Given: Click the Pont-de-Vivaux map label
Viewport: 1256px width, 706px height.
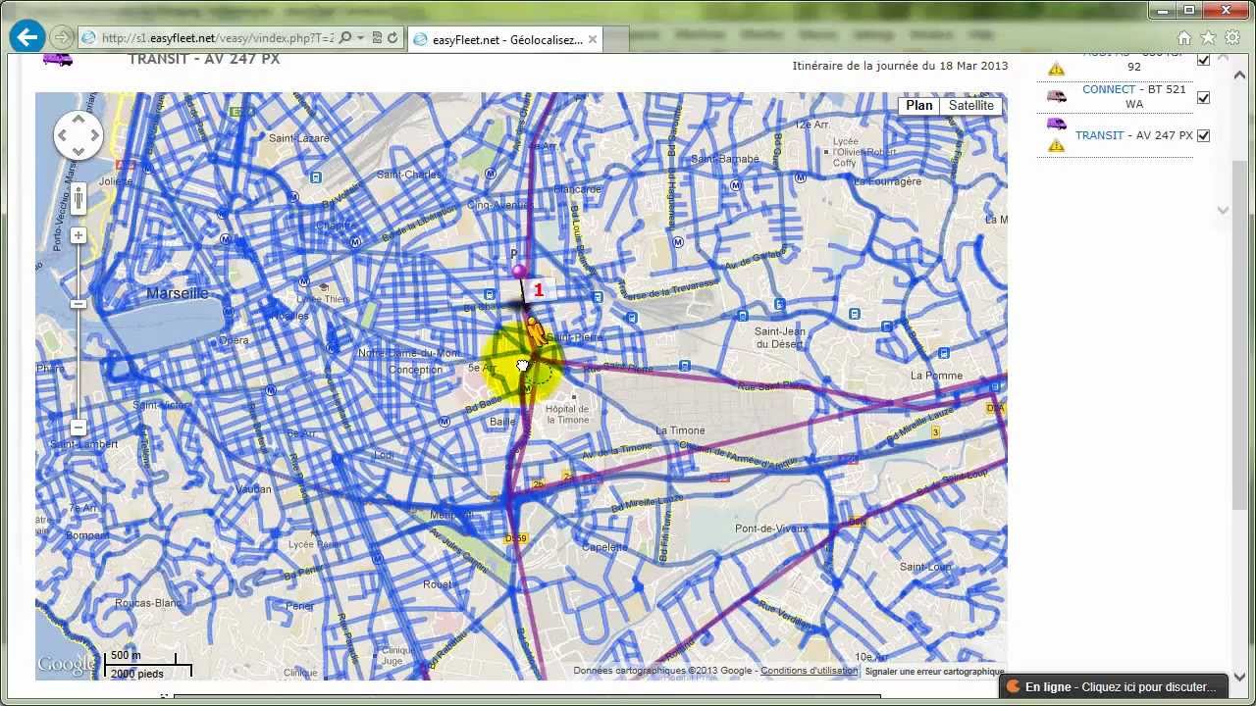Looking at the screenshot, I should [773, 529].
